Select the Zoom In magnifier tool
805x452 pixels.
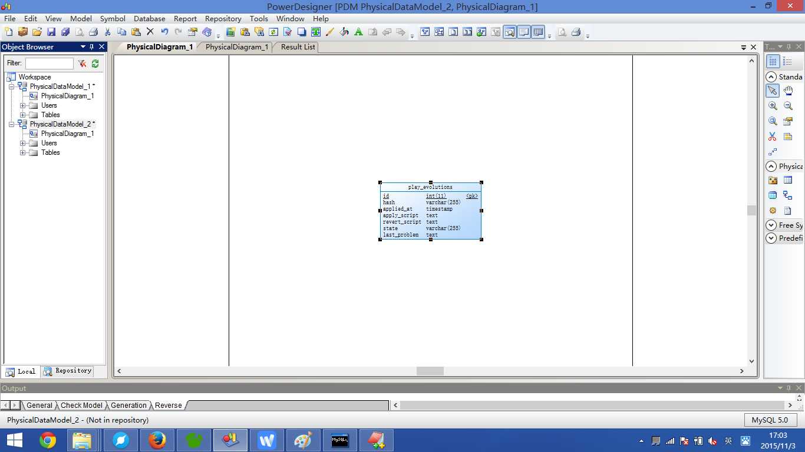click(x=773, y=106)
